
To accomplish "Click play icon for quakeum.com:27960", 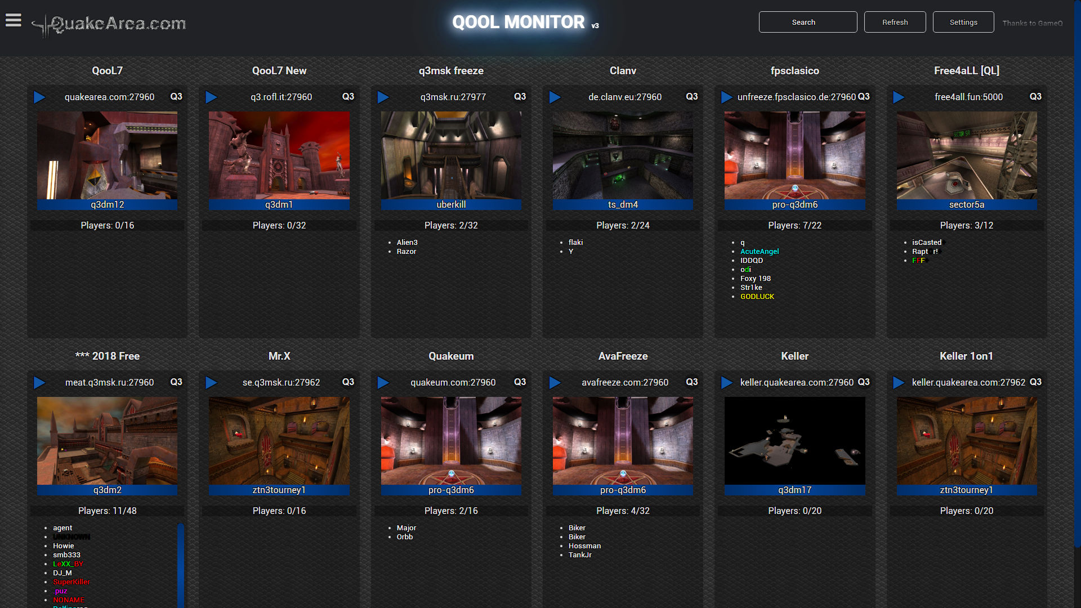I will pos(383,383).
